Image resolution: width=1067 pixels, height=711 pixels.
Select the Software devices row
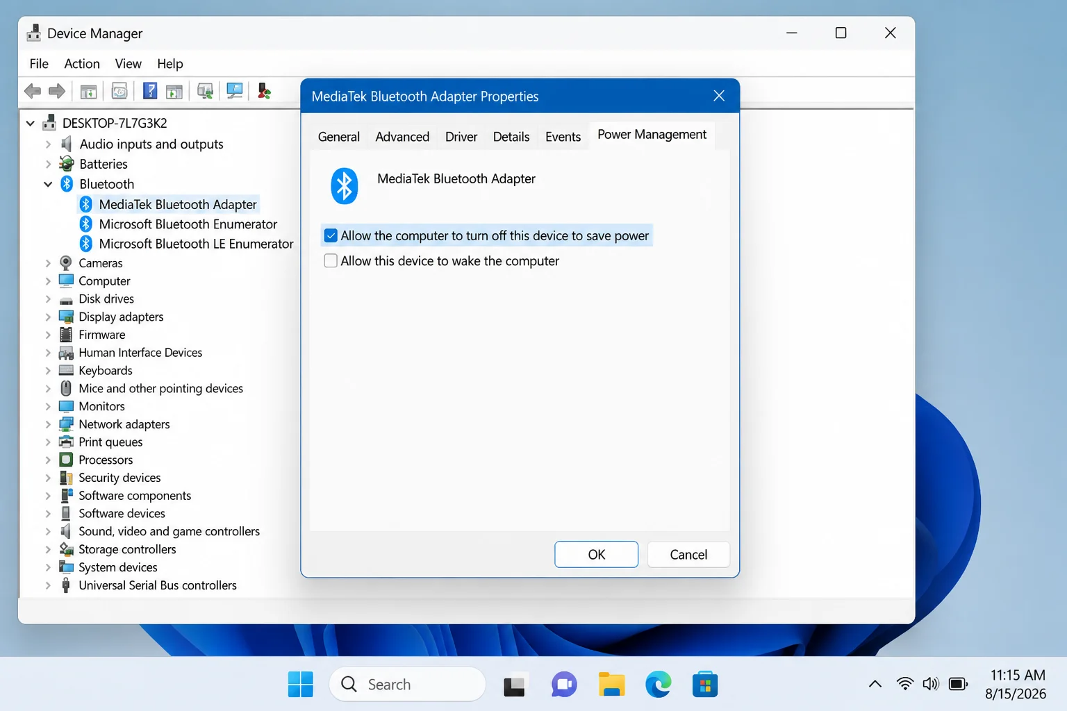coord(122,514)
